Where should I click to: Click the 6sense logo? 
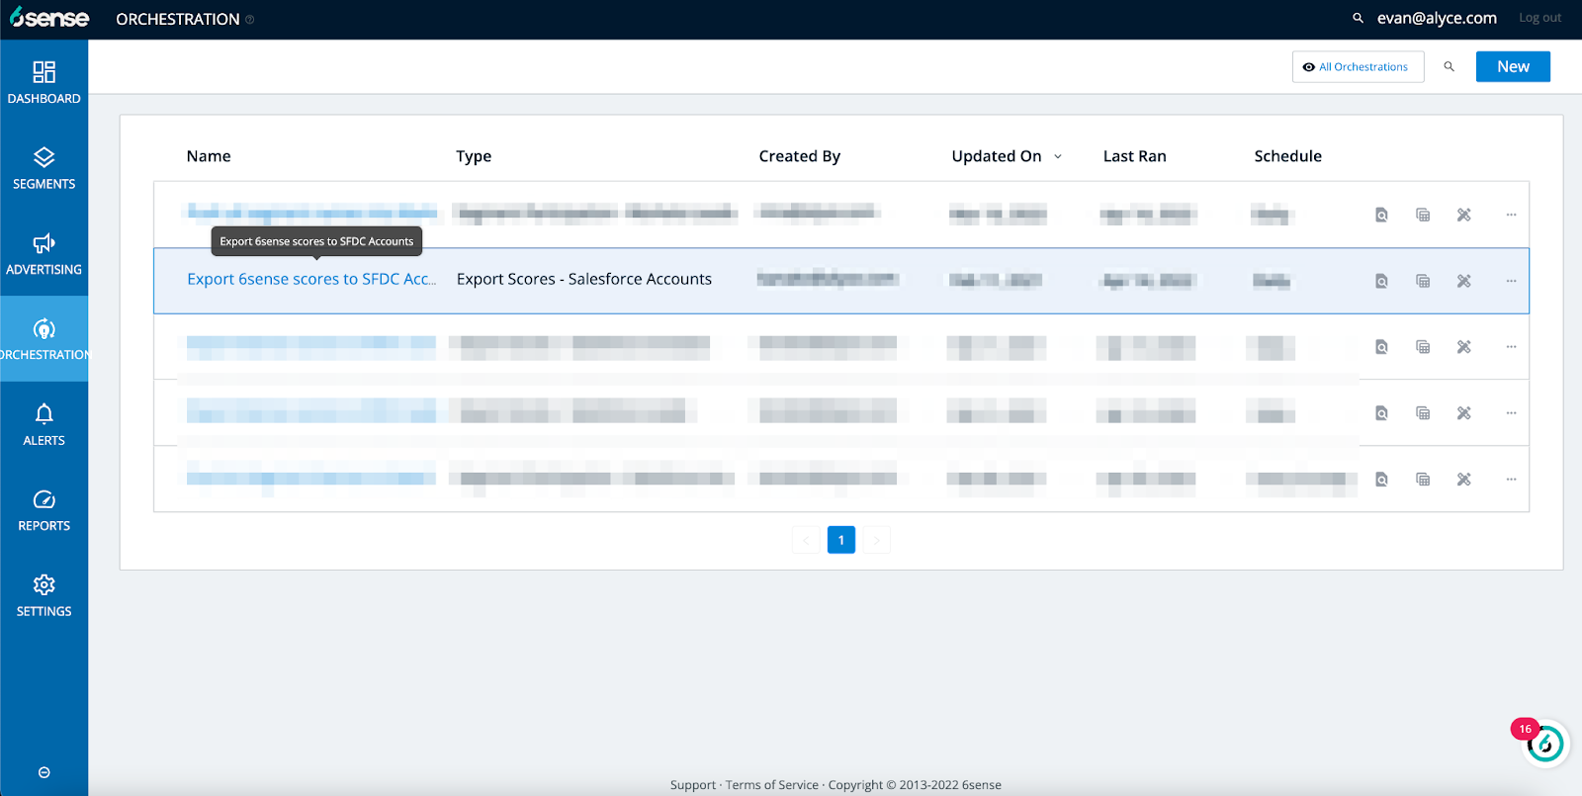[x=49, y=18]
